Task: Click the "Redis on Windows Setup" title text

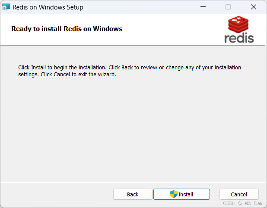Action: (x=48, y=7)
